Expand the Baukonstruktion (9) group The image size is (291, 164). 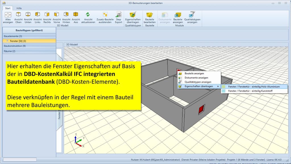tap(29, 46)
